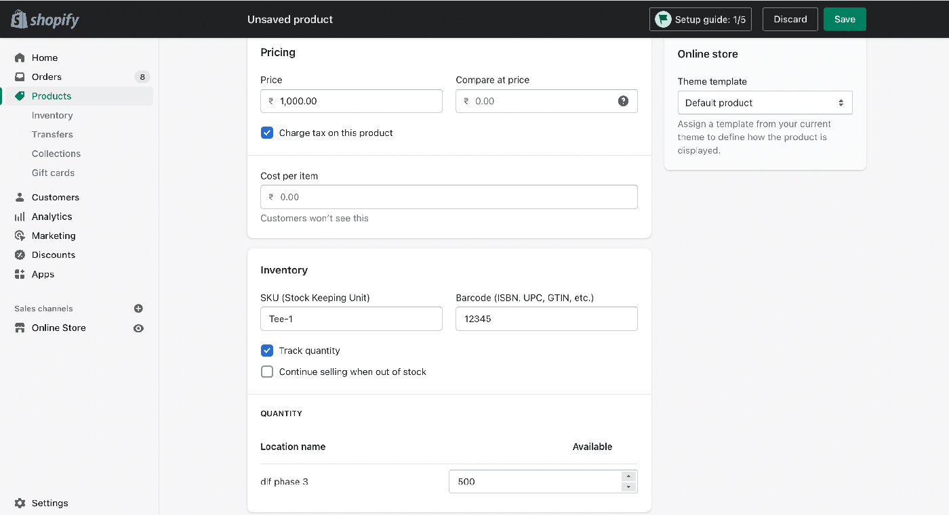View online store with eye icon
The height and width of the screenshot is (515, 949).
[138, 328]
